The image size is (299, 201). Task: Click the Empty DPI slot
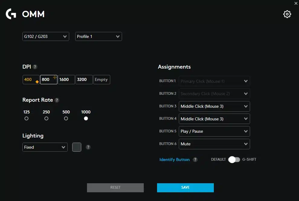pyautogui.click(x=102, y=80)
